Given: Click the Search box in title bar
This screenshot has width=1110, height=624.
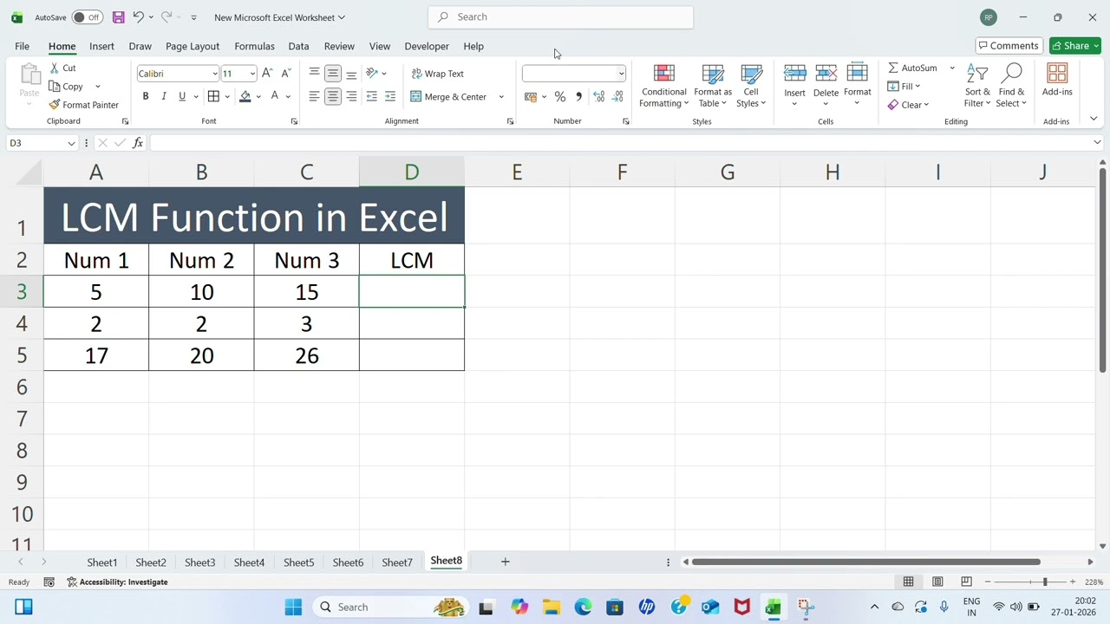Looking at the screenshot, I should point(560,17).
